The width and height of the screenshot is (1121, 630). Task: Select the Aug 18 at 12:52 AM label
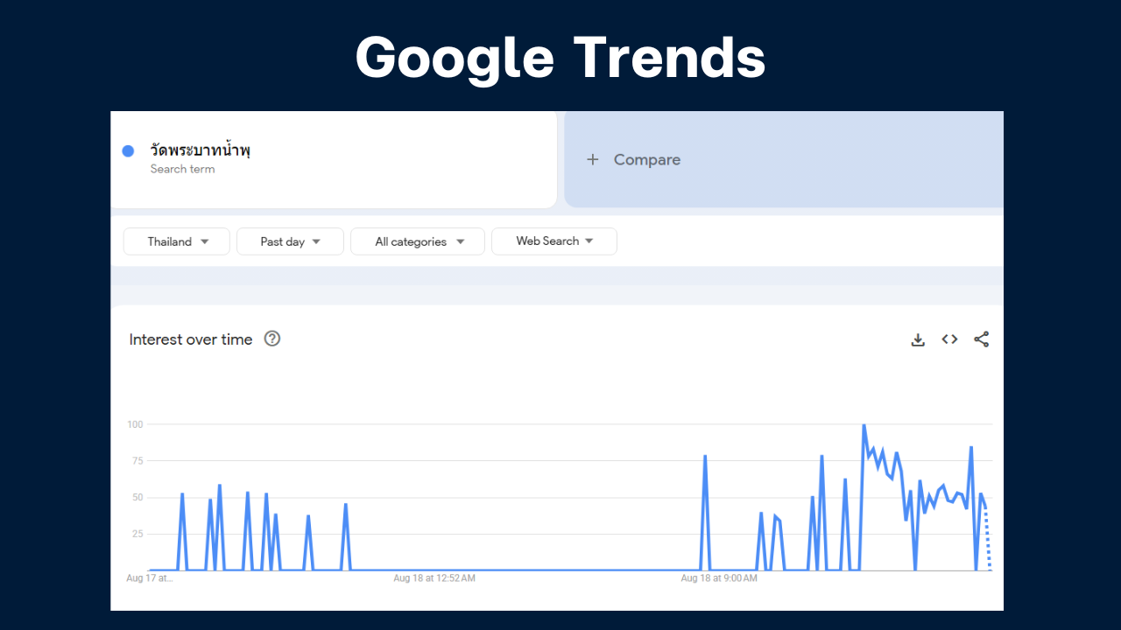click(x=434, y=578)
